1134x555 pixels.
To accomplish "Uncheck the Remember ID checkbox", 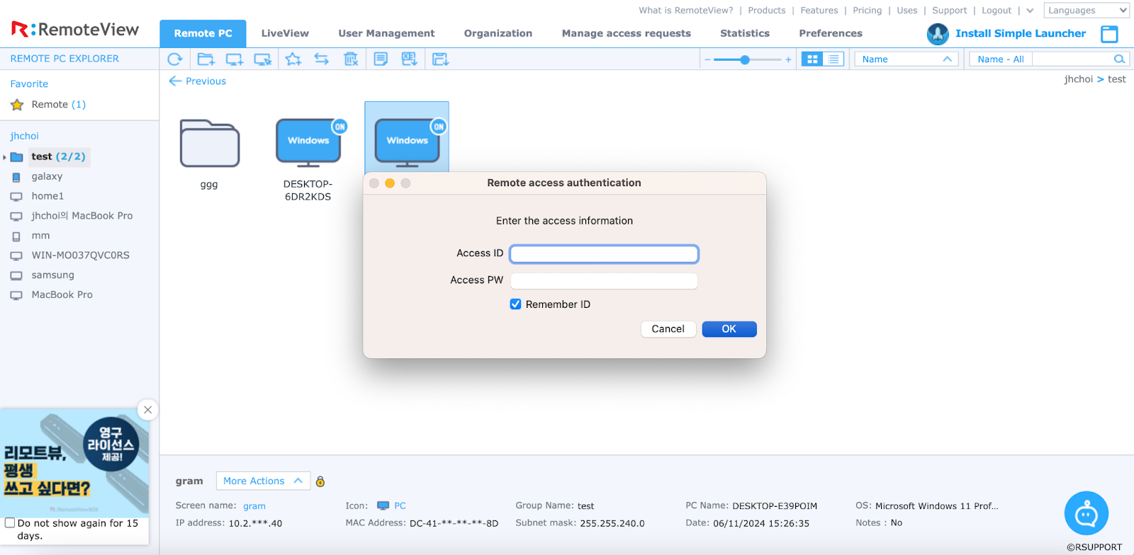I will (x=516, y=304).
